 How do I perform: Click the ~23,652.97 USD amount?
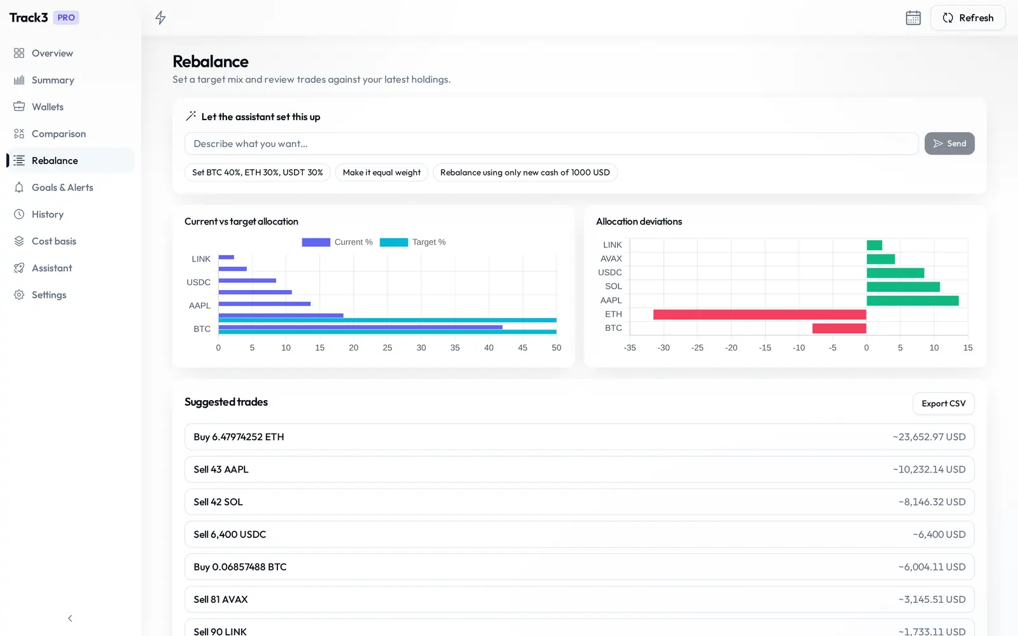929,437
